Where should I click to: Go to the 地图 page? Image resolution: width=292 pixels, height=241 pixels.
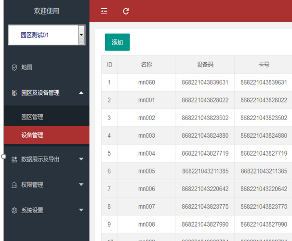point(27,67)
